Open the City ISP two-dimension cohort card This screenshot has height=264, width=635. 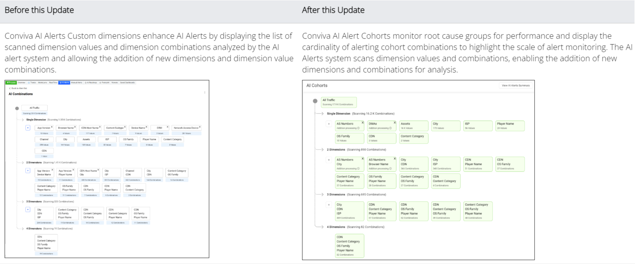[445, 164]
